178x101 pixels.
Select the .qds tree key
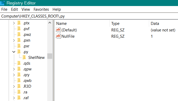[27, 63]
